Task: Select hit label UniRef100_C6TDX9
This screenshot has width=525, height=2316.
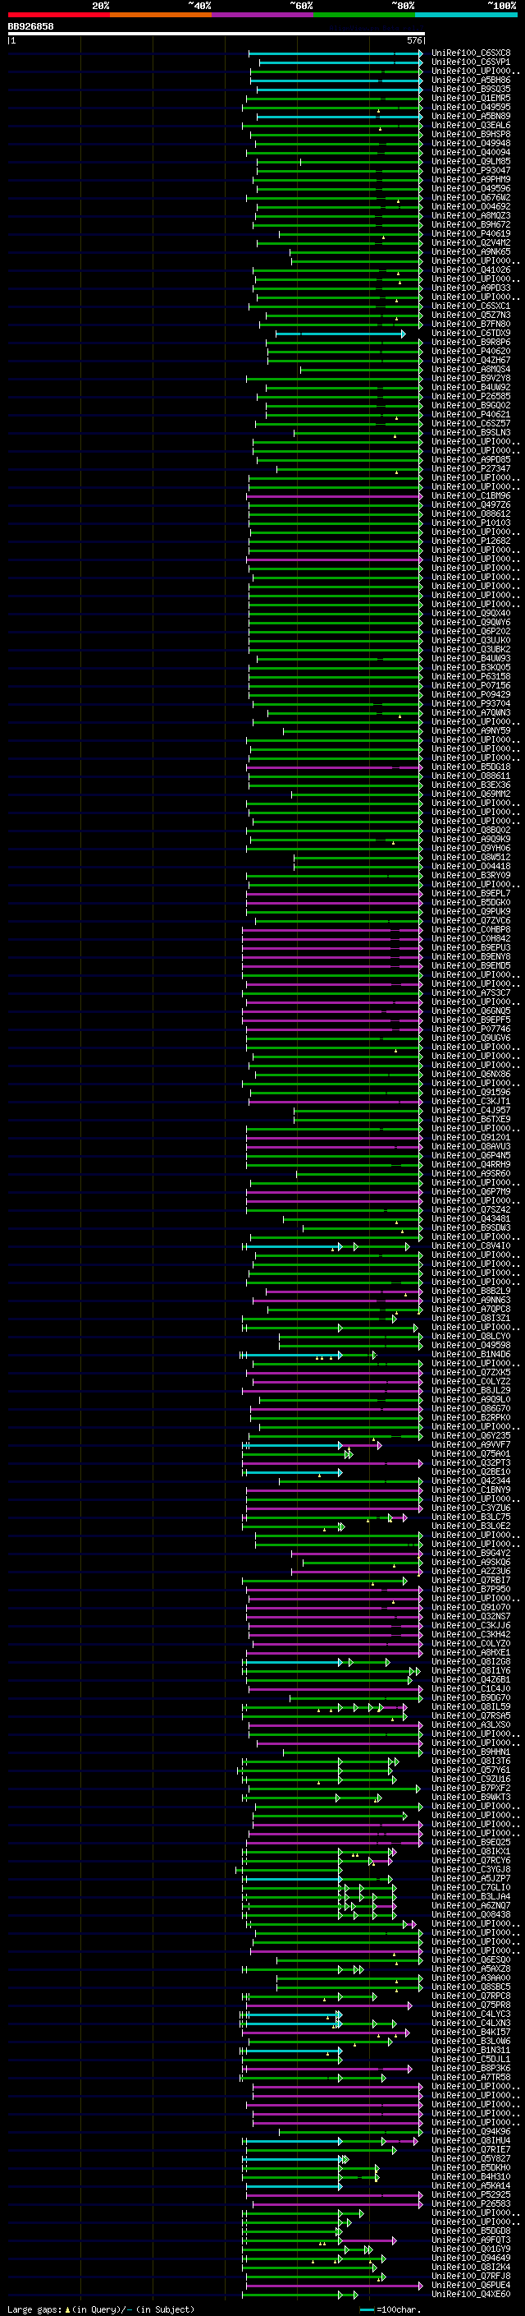Action: (471, 334)
